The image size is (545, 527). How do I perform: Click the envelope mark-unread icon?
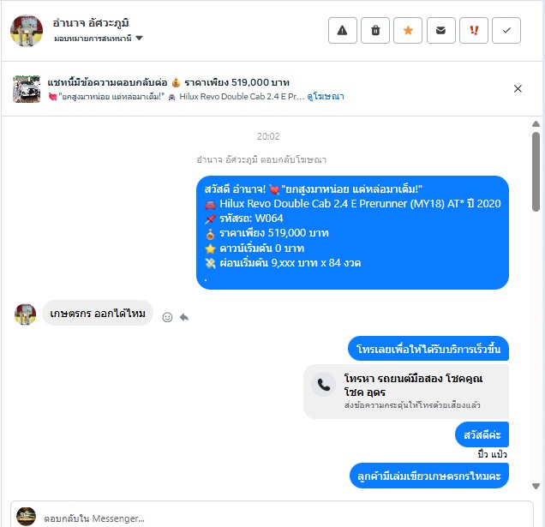tap(440, 31)
